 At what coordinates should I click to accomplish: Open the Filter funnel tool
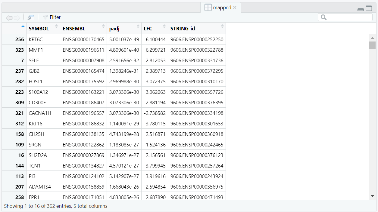52,17
